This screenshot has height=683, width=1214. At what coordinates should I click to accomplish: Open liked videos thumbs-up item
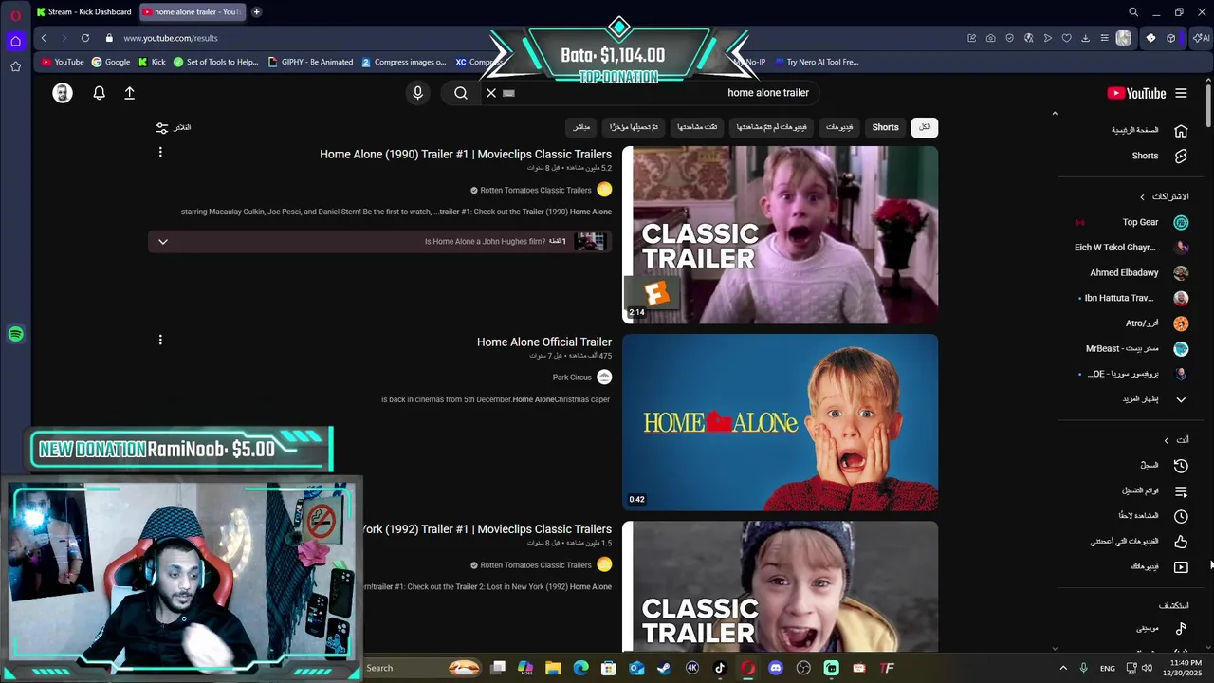[x=1181, y=542]
